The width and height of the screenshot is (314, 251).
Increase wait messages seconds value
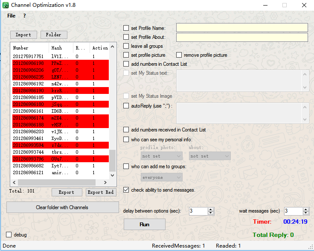click(305, 209)
